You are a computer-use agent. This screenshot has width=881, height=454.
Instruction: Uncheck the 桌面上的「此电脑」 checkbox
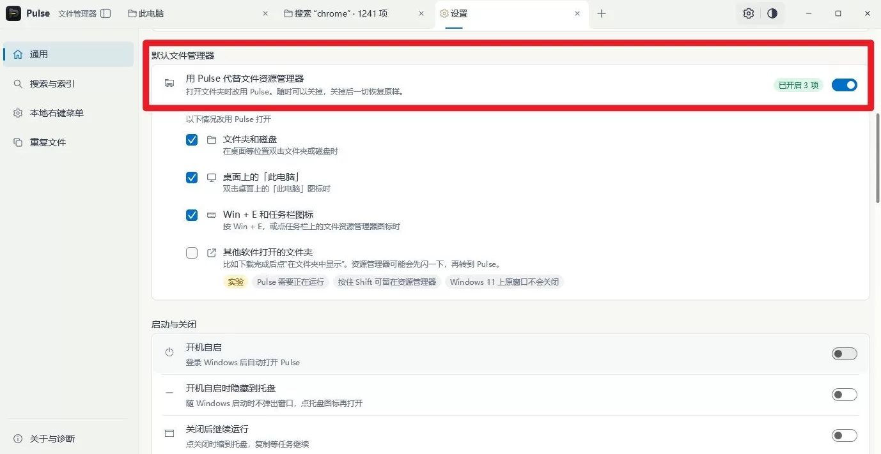click(192, 177)
